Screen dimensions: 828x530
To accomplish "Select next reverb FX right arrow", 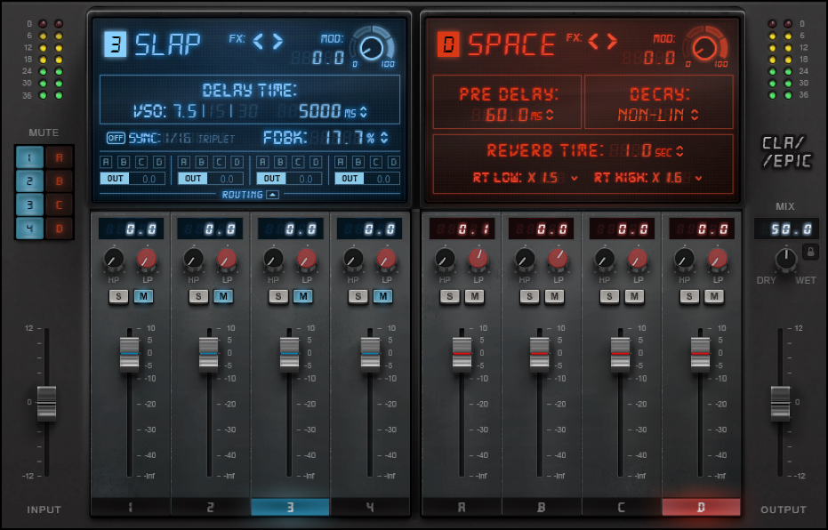I will tap(613, 41).
